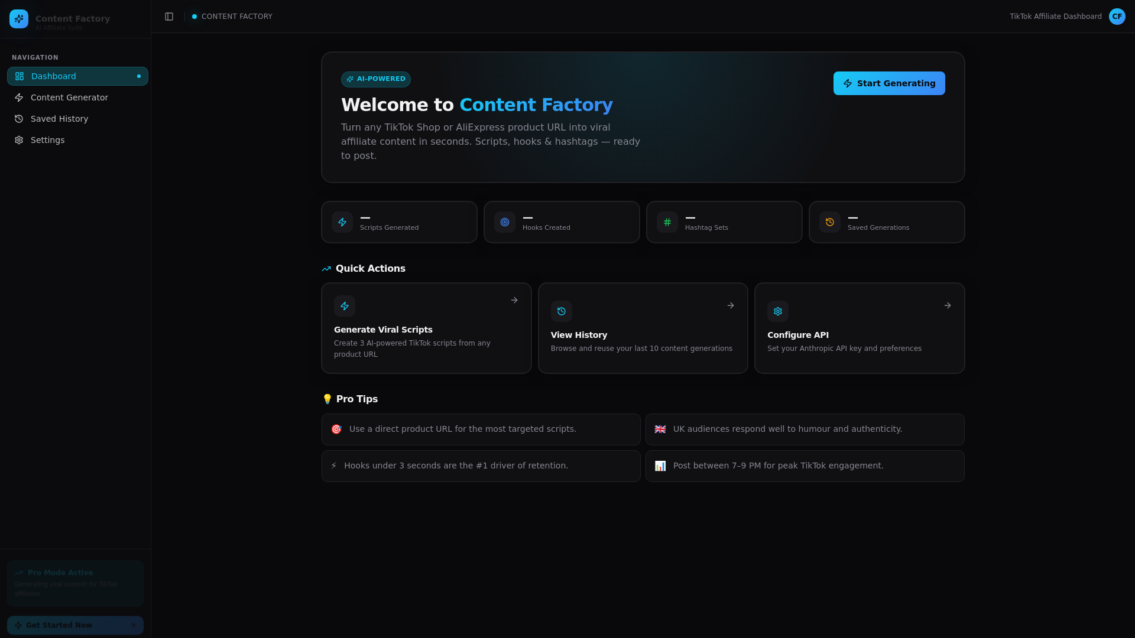Select the Content Generator lightning icon in sidebar
The height and width of the screenshot is (638, 1135).
point(19,97)
